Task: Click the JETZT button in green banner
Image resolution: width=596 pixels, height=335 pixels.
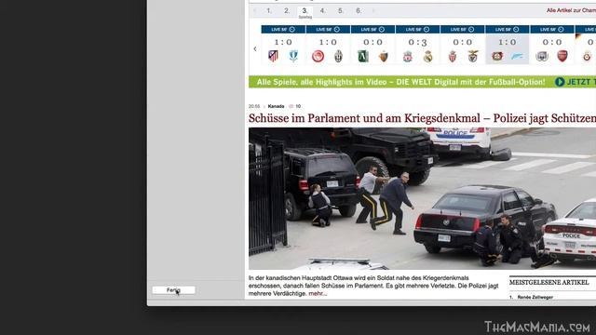Action: tap(576, 82)
